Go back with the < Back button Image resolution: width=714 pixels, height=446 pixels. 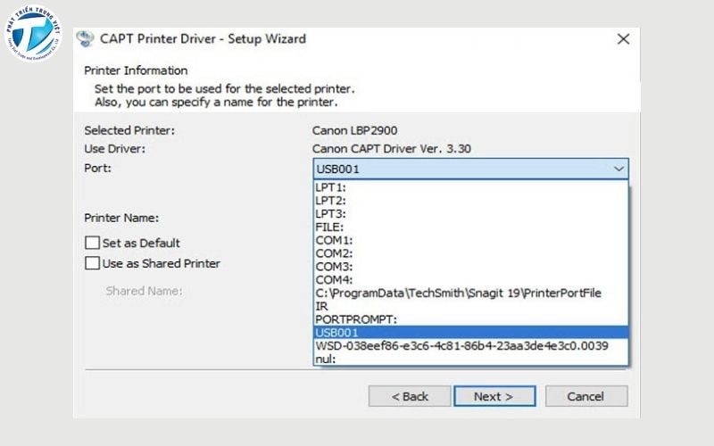click(x=409, y=396)
